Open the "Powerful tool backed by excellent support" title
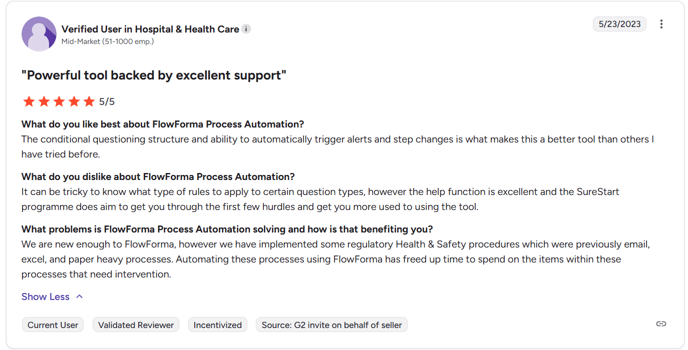 (154, 75)
